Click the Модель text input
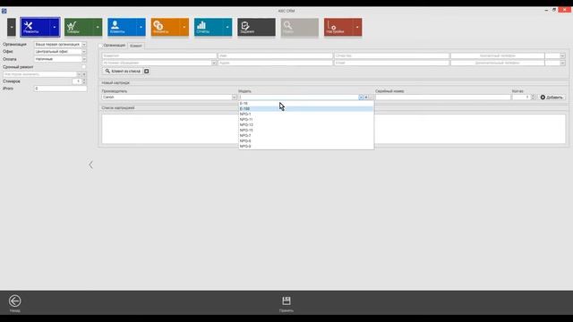Screen dimensions: 573x322 pos(298,97)
